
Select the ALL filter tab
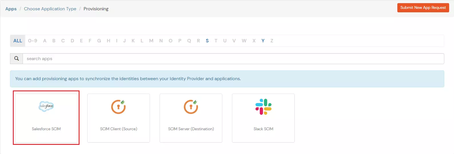pos(18,41)
